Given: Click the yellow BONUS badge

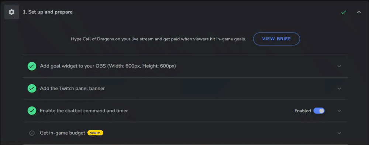Looking at the screenshot, I should point(95,133).
